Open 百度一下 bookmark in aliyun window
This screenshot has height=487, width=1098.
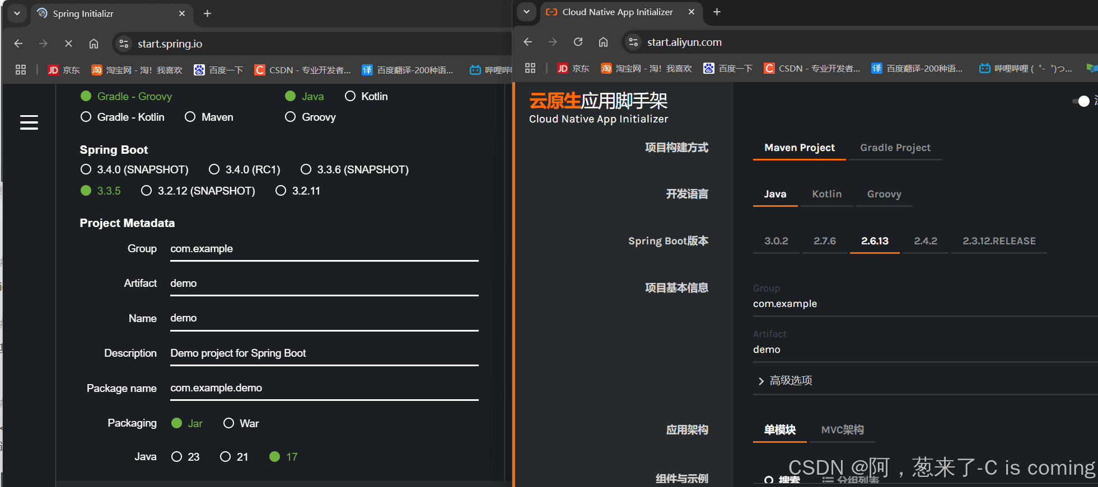click(x=728, y=68)
